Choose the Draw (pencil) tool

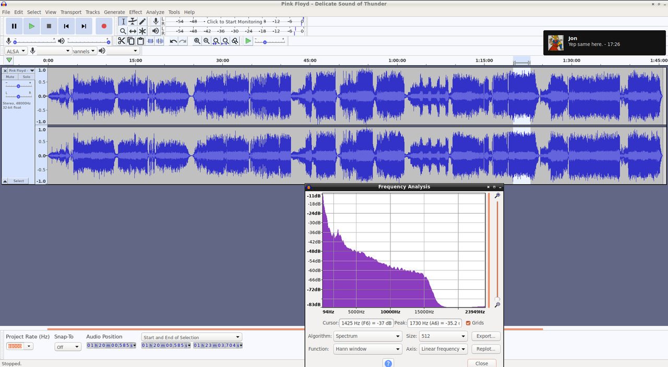coord(142,21)
